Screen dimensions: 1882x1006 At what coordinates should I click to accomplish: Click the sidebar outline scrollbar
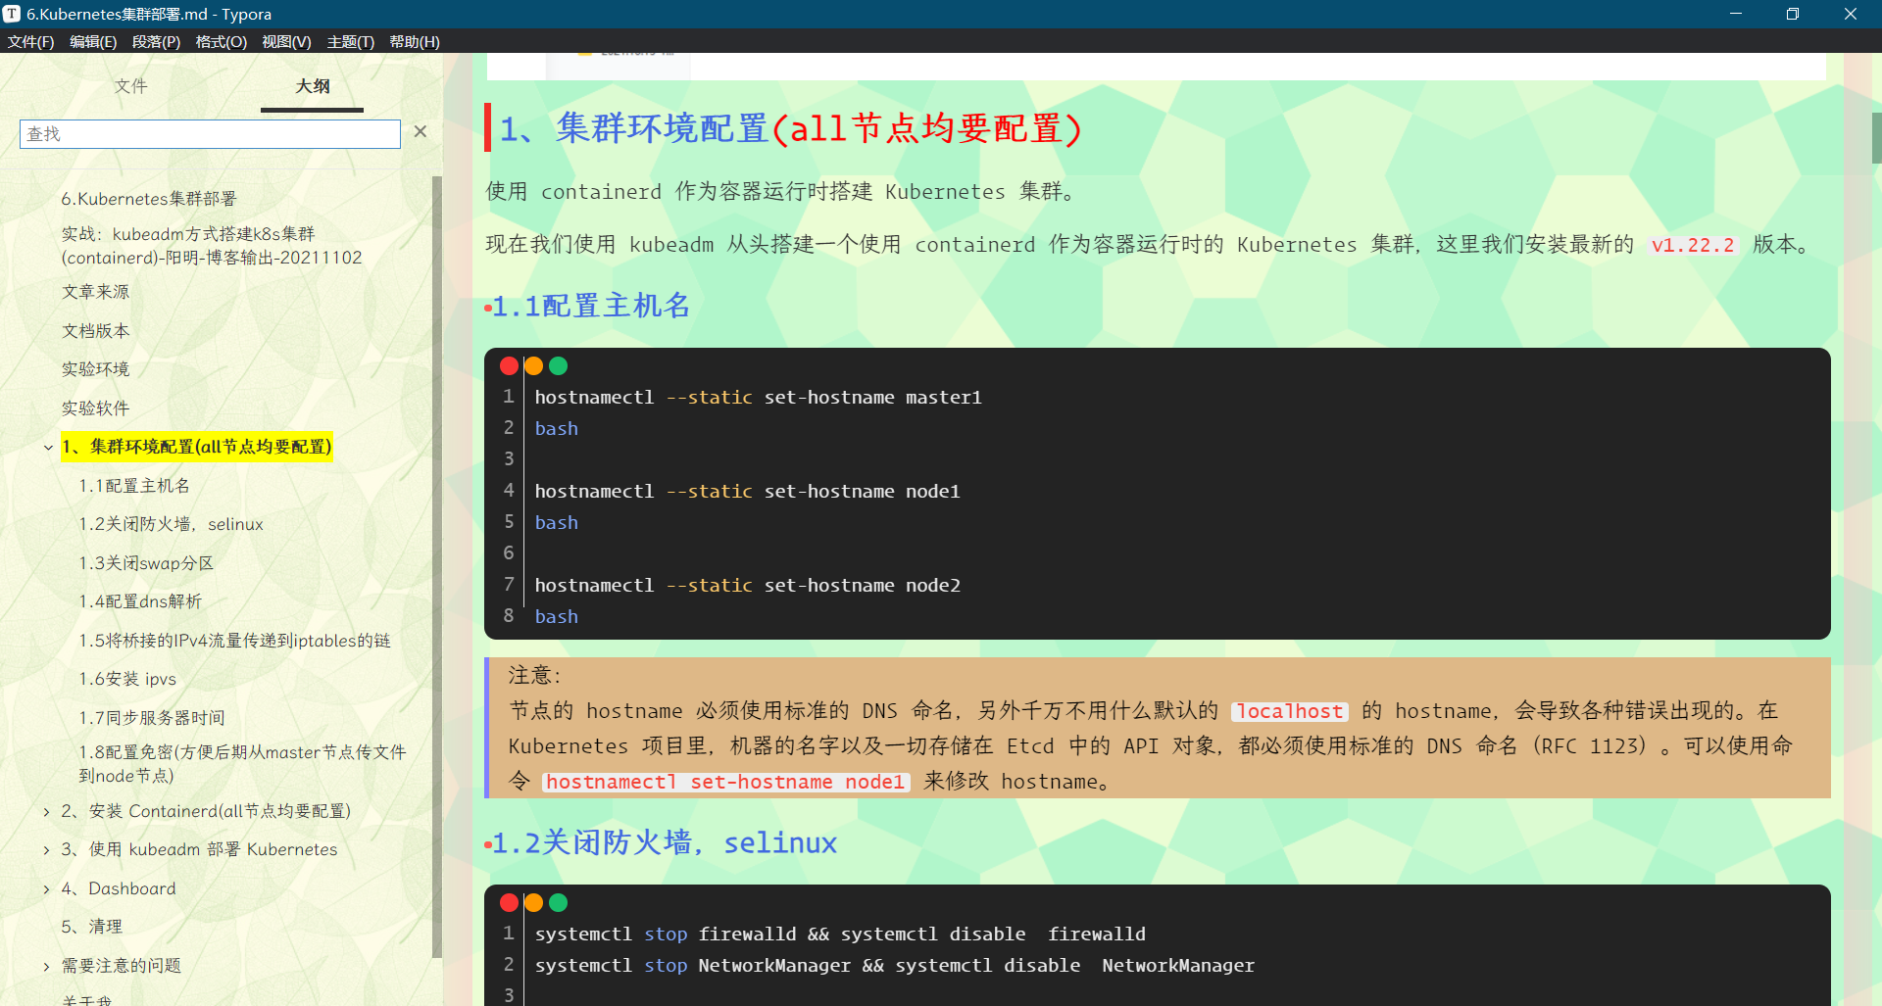[437, 566]
